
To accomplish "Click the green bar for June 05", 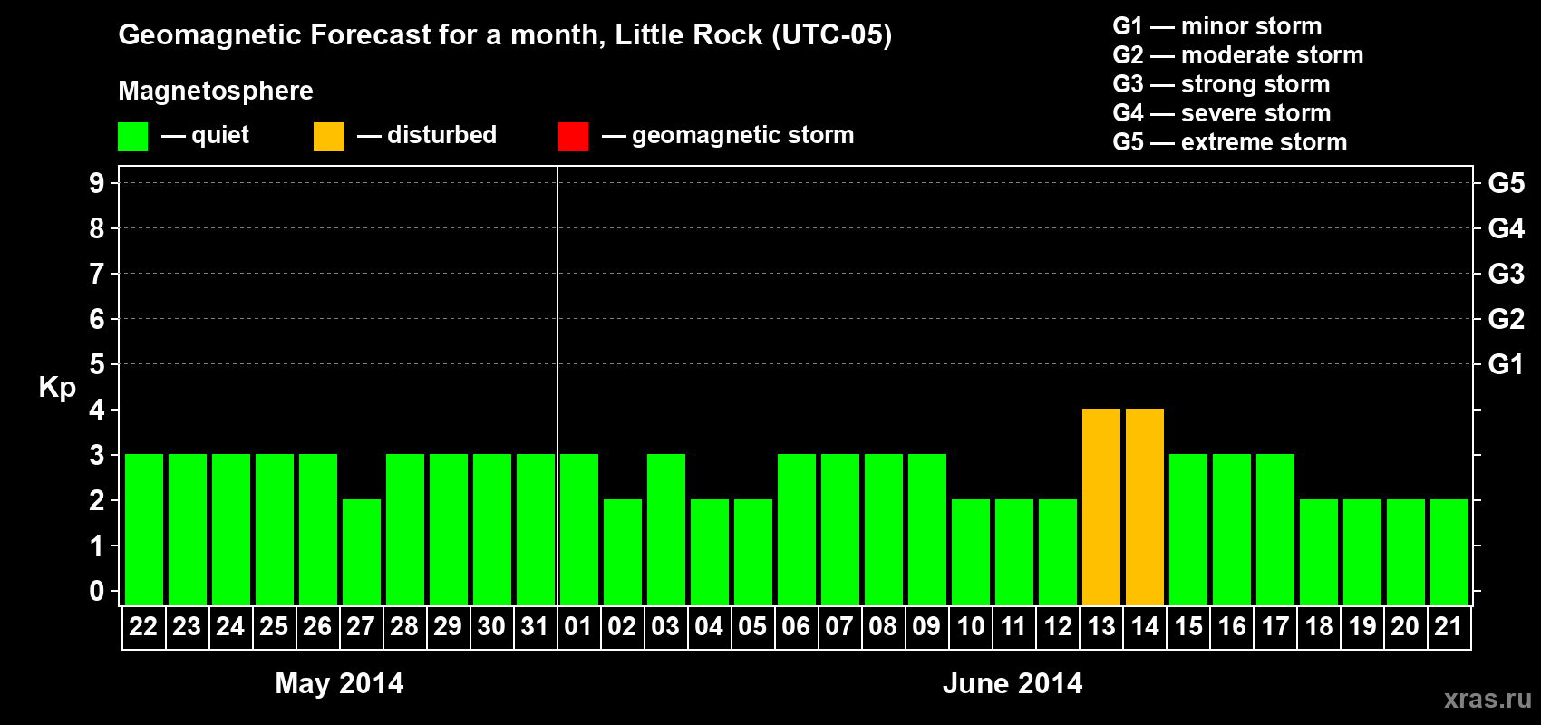I will click(x=753, y=552).
